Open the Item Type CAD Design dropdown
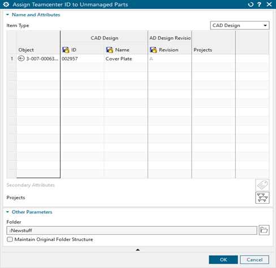This screenshot has height=268, width=276. 240,25
